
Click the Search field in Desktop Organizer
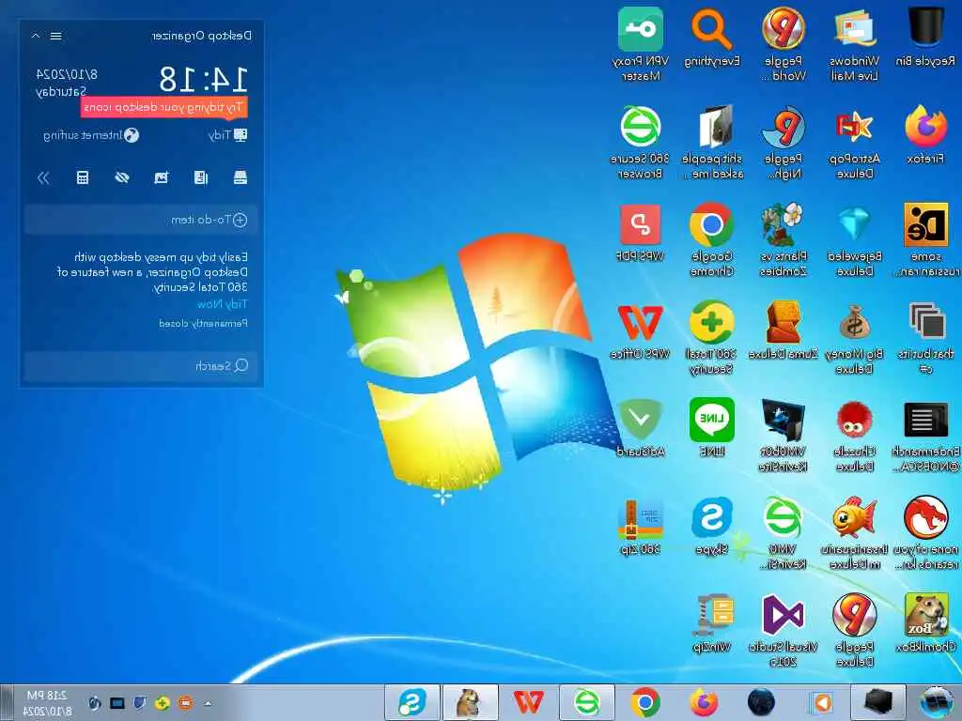tap(141, 366)
